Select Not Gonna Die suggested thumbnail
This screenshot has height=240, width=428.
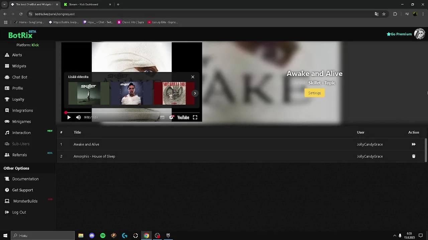174,93
